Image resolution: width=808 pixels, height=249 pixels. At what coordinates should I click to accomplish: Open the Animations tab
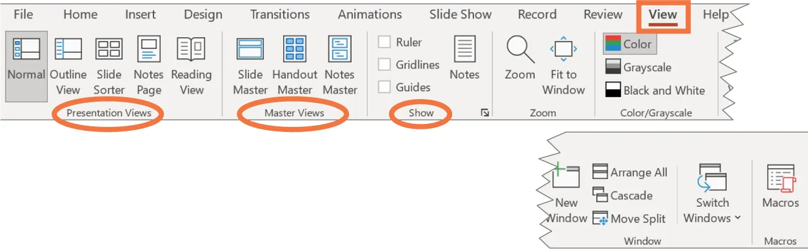370,14
